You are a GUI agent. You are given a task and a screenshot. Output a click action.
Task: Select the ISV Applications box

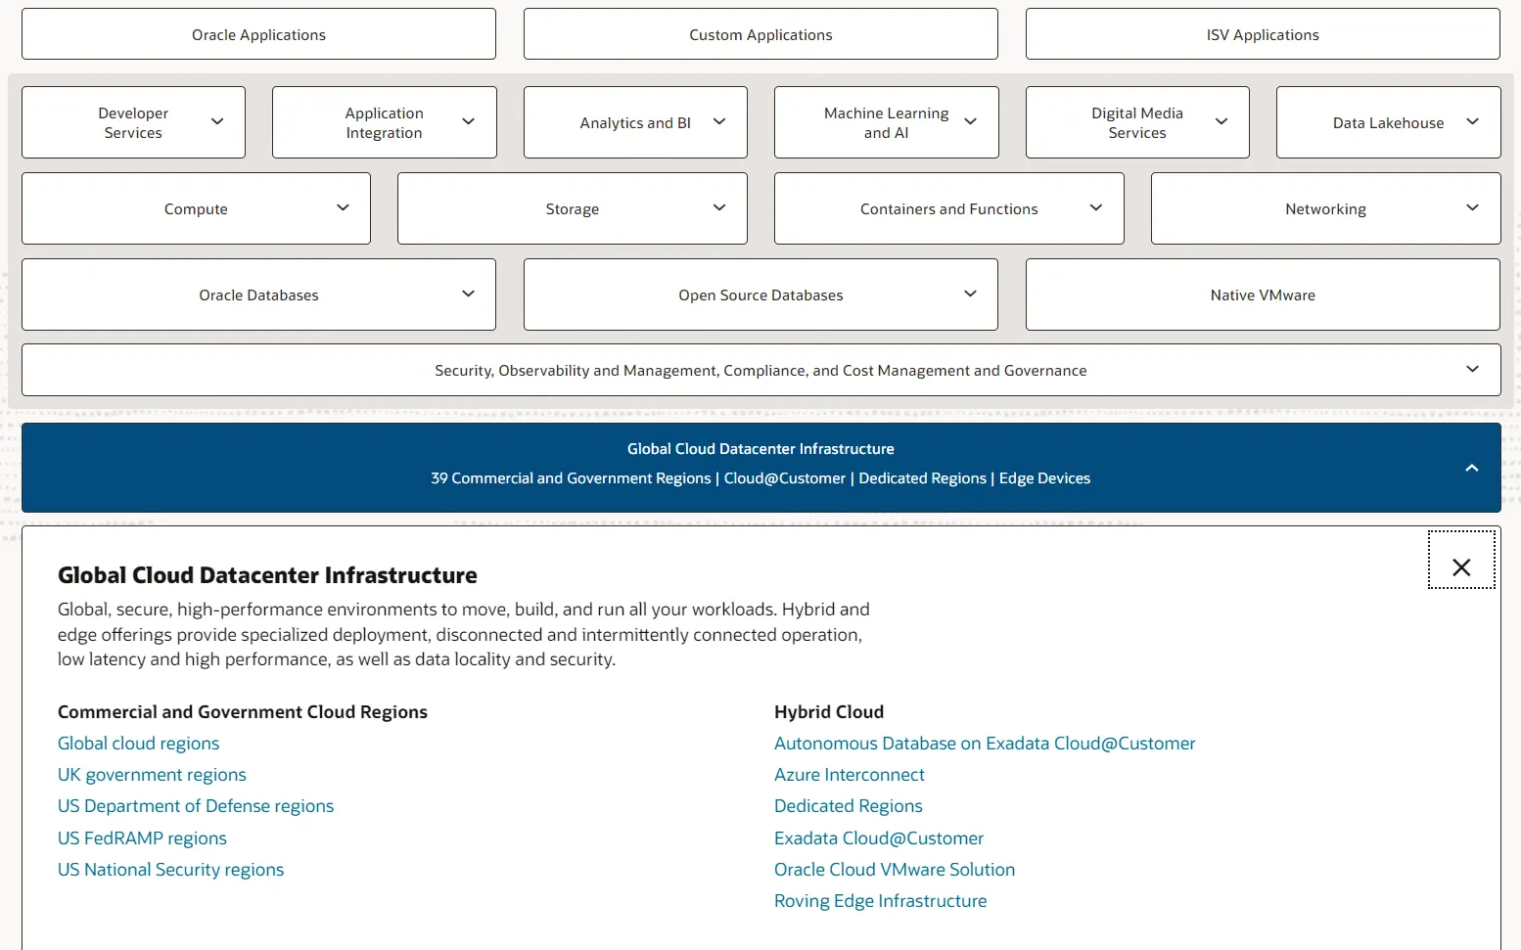[x=1263, y=34]
